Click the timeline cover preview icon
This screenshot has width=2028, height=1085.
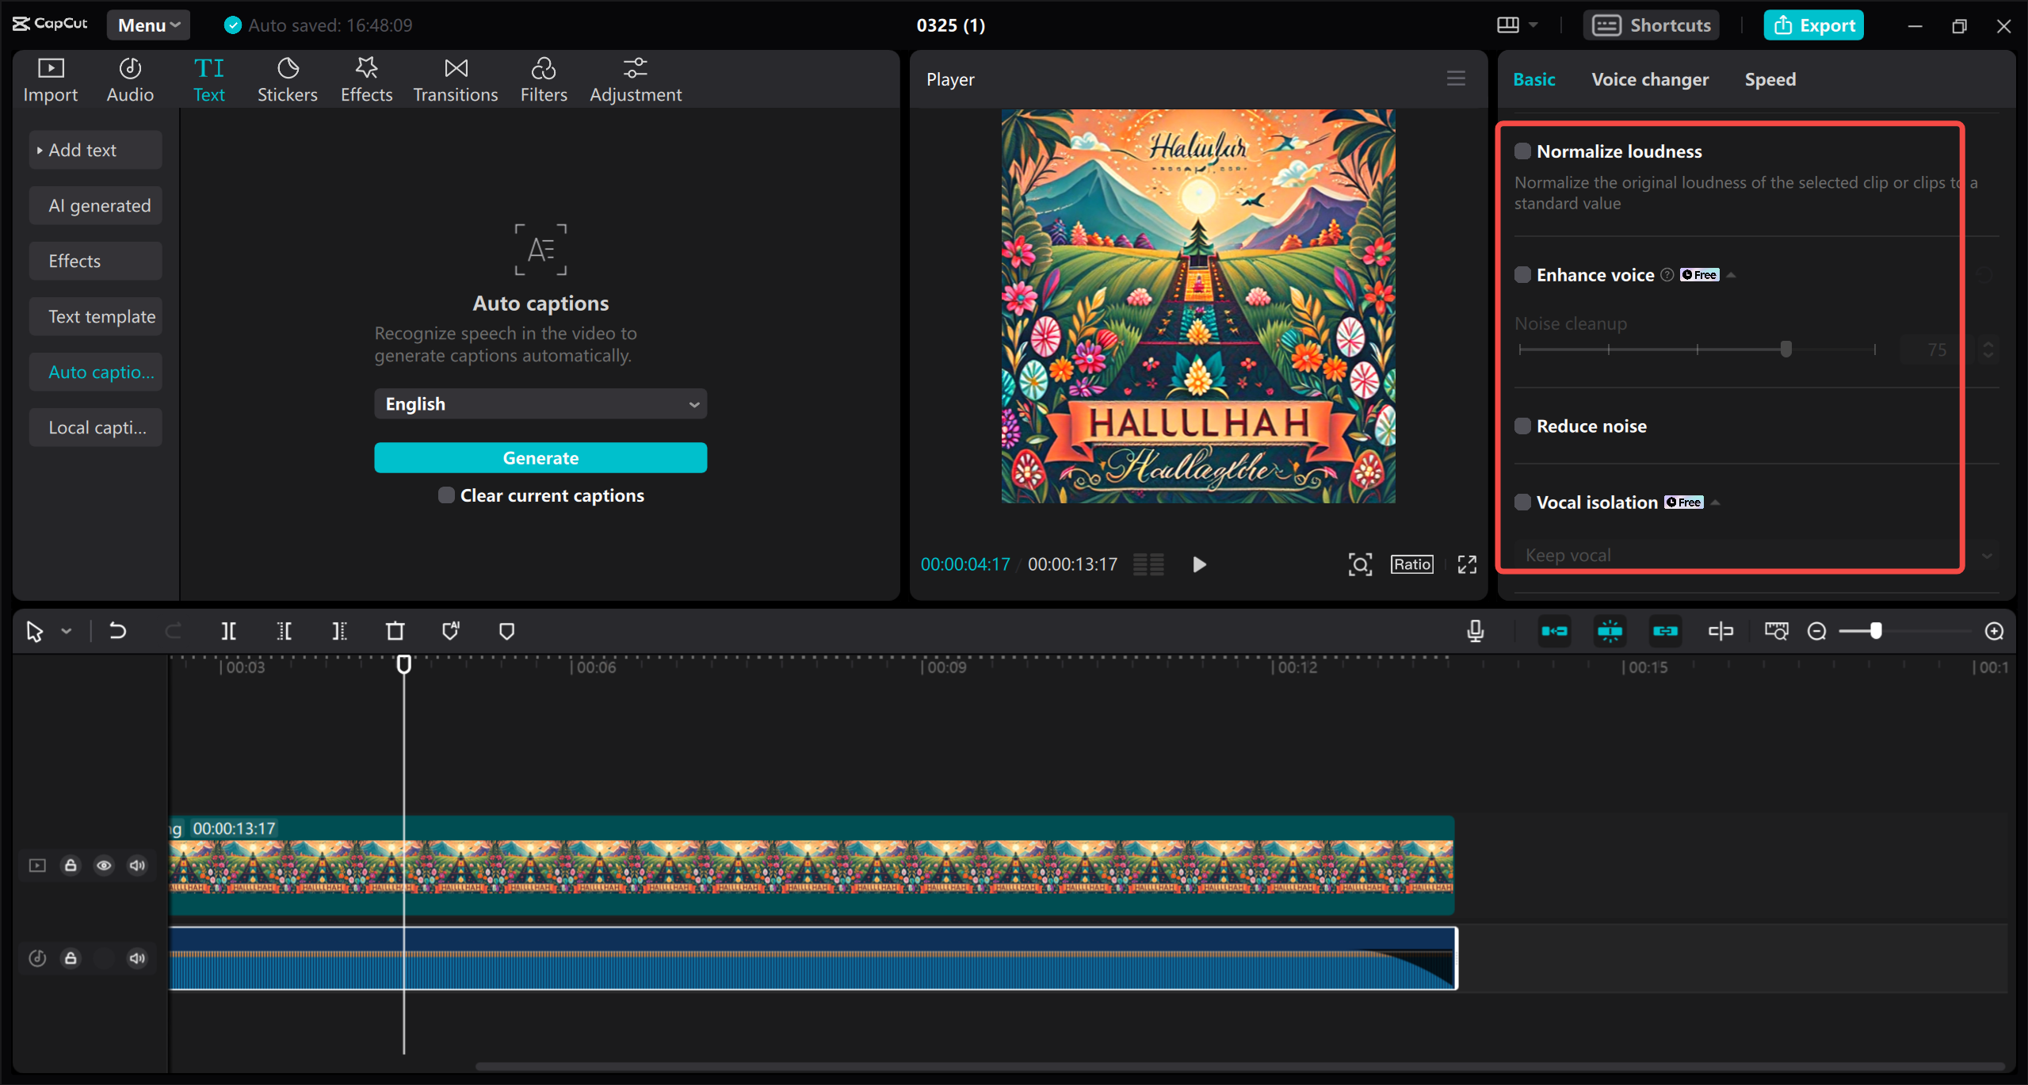tap(1776, 631)
